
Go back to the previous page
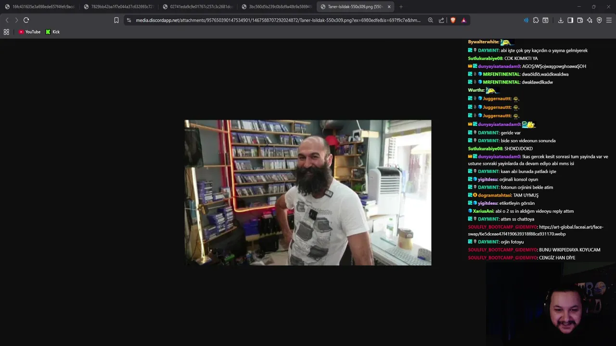pyautogui.click(x=7, y=20)
